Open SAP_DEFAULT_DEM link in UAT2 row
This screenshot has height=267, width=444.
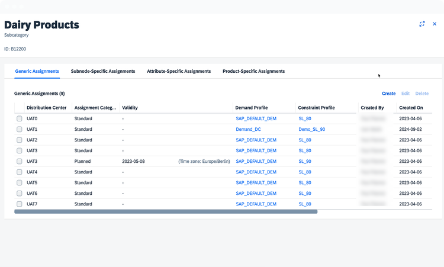coord(256,140)
